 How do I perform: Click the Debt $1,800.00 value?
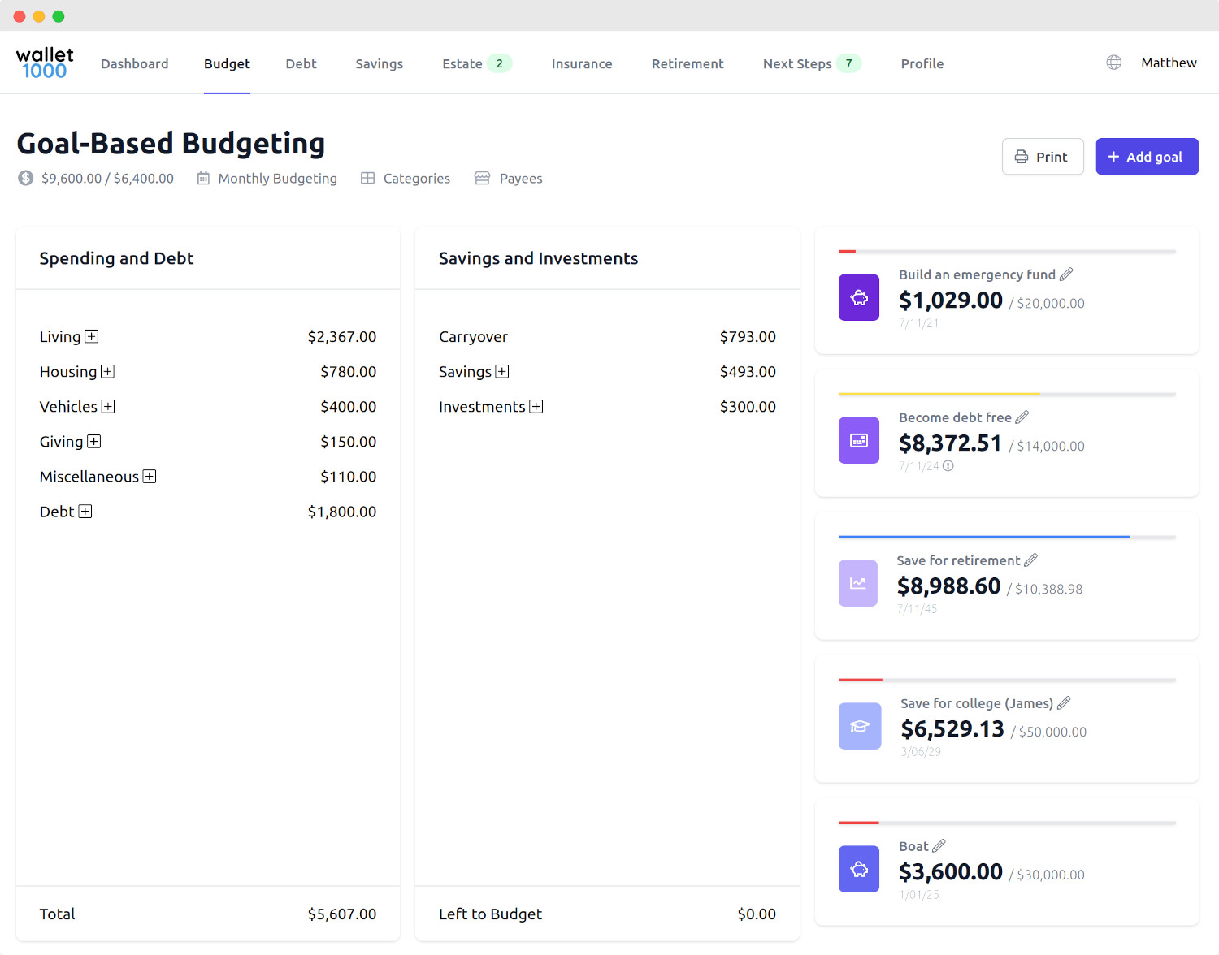pos(342,511)
